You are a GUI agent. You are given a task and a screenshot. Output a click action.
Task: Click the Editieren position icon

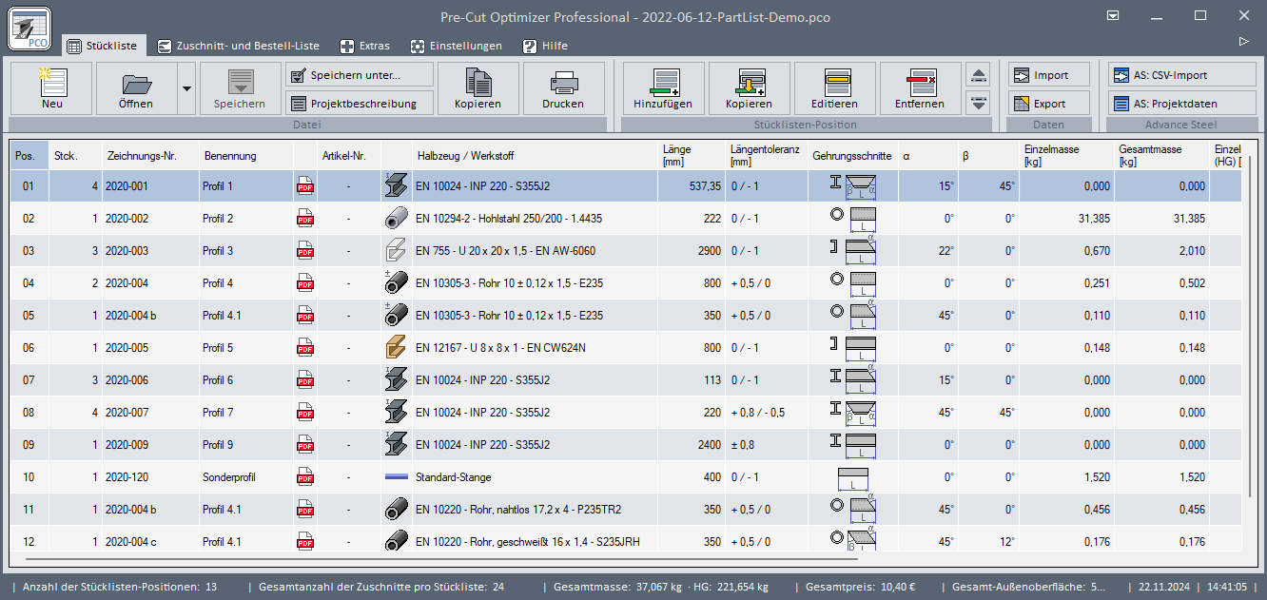pos(834,82)
